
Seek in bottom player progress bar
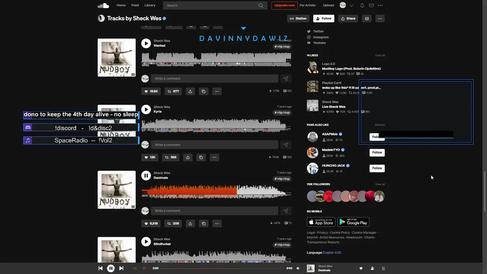(x=223, y=268)
